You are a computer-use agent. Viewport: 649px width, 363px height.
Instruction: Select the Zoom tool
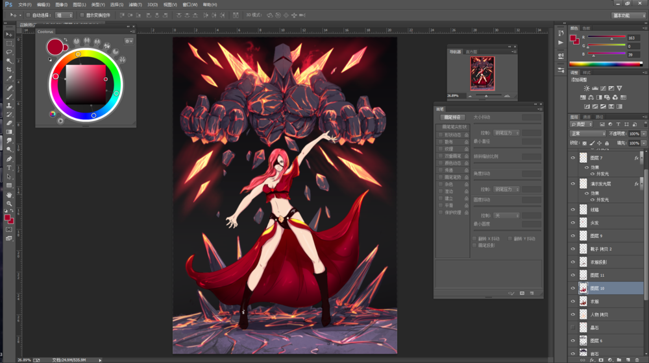tap(9, 204)
